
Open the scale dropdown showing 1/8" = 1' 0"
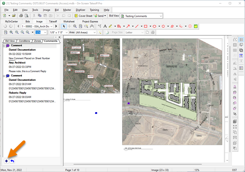tap(59, 32)
